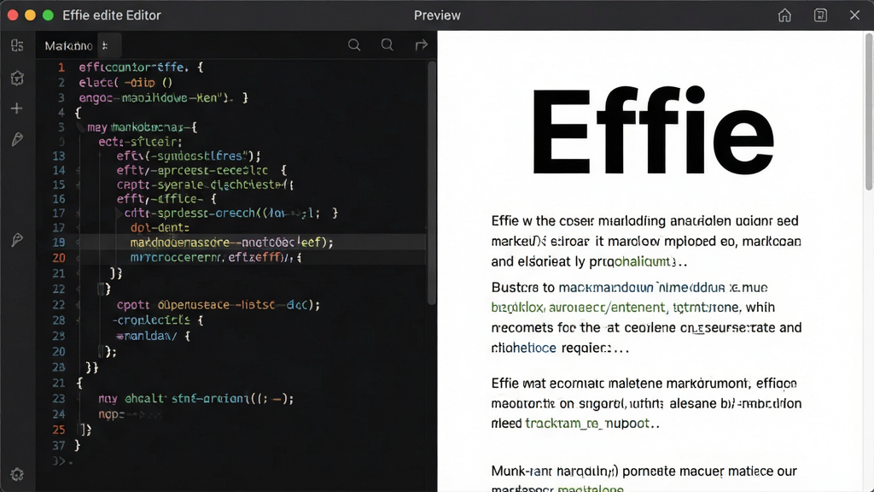The height and width of the screenshot is (492, 874).
Task: Click the yellow minimize traffic light
Action: pyautogui.click(x=31, y=15)
